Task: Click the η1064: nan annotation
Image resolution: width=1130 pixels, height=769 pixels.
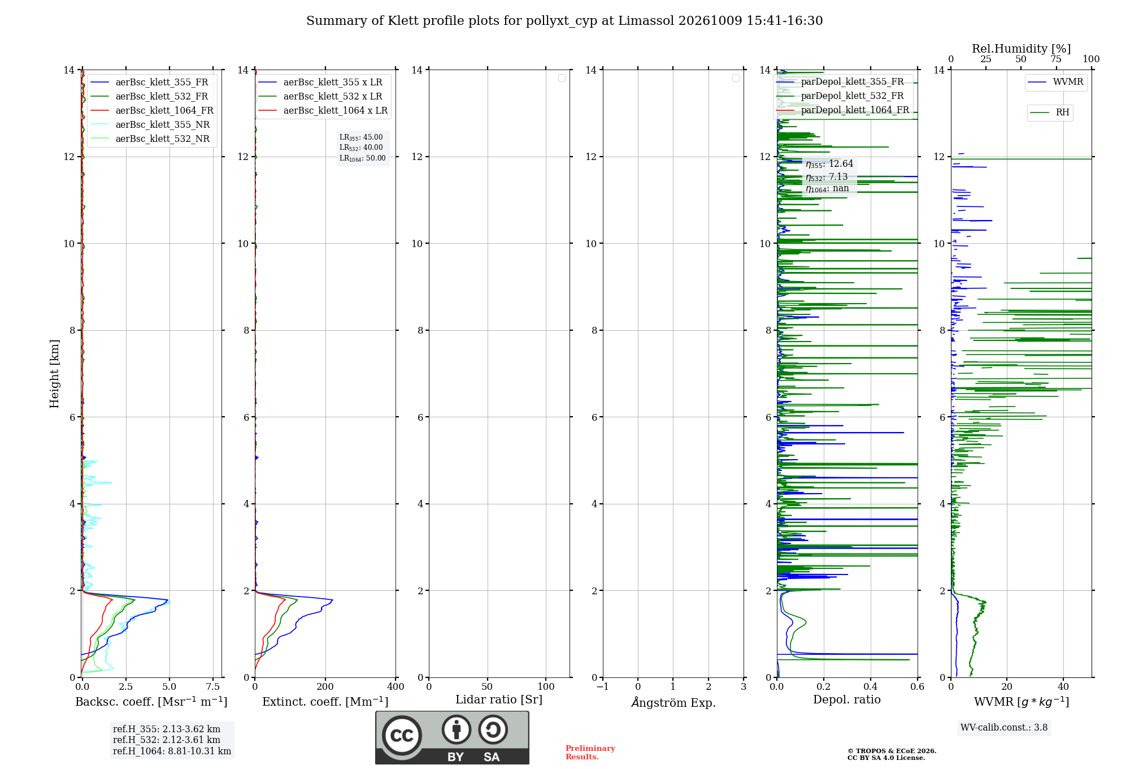Action: click(x=827, y=189)
